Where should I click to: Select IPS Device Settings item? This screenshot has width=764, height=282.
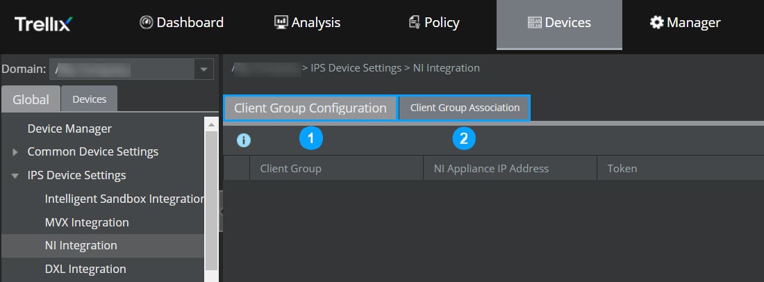coord(76,175)
